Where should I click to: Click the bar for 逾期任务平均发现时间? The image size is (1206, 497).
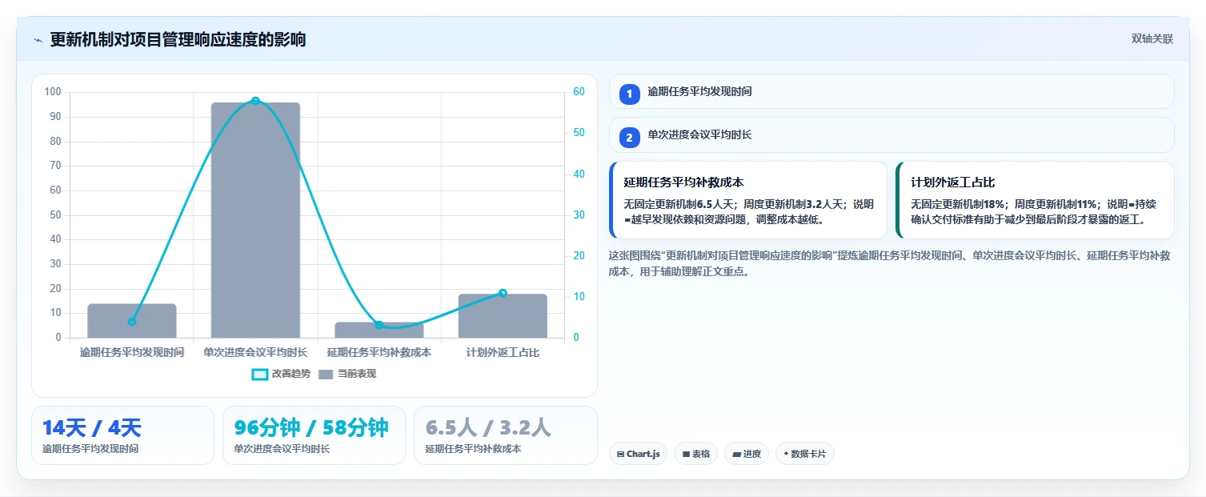132,321
